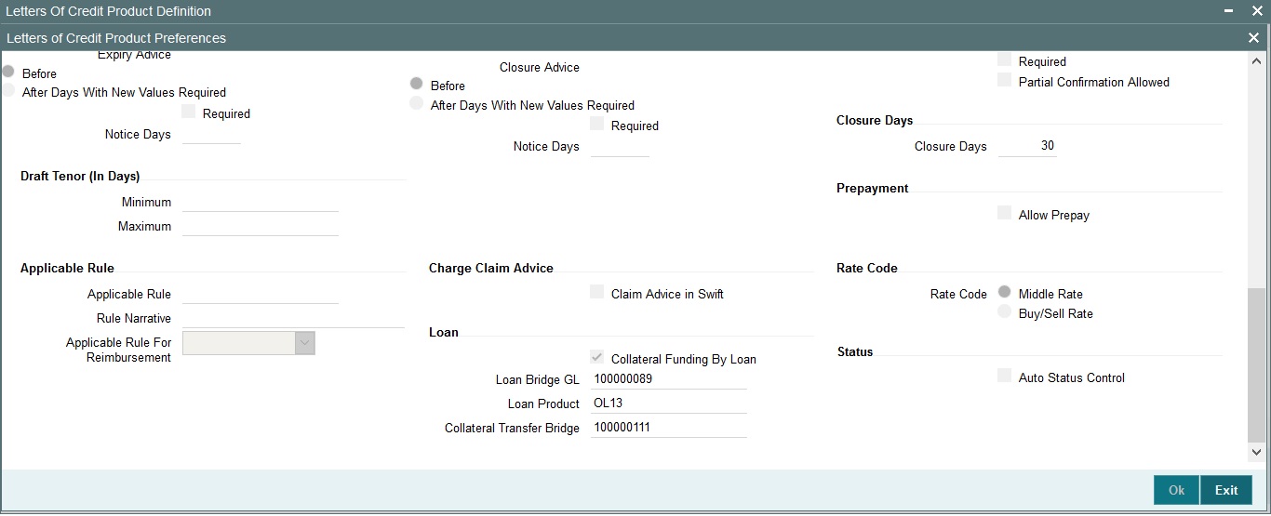Click the Exit button
The height and width of the screenshot is (516, 1271).
click(1226, 490)
